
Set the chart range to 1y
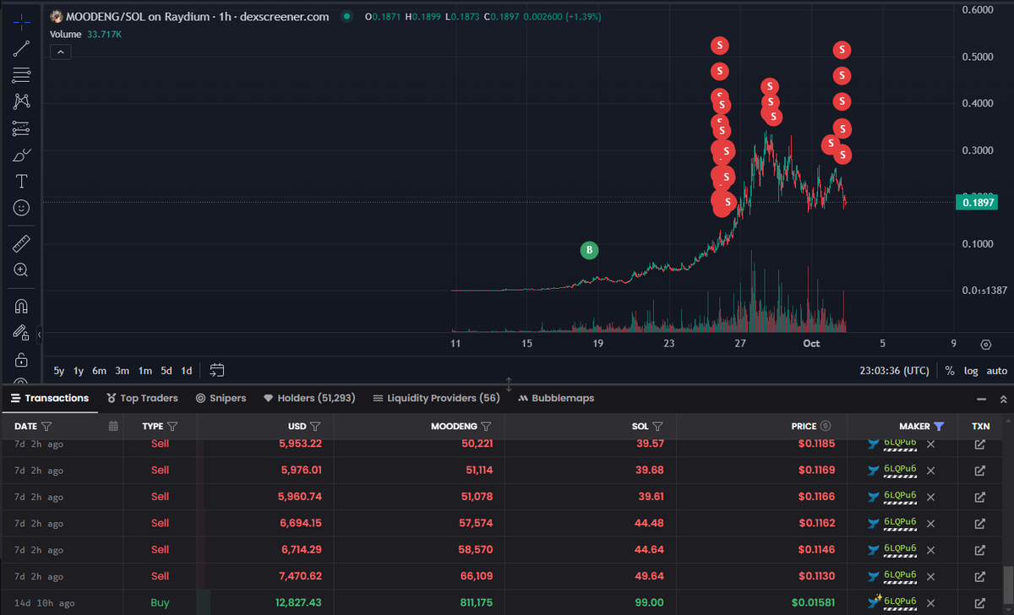[x=79, y=371]
